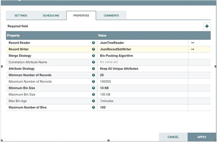Click help icon for Max Bin Age

tap(93, 101)
